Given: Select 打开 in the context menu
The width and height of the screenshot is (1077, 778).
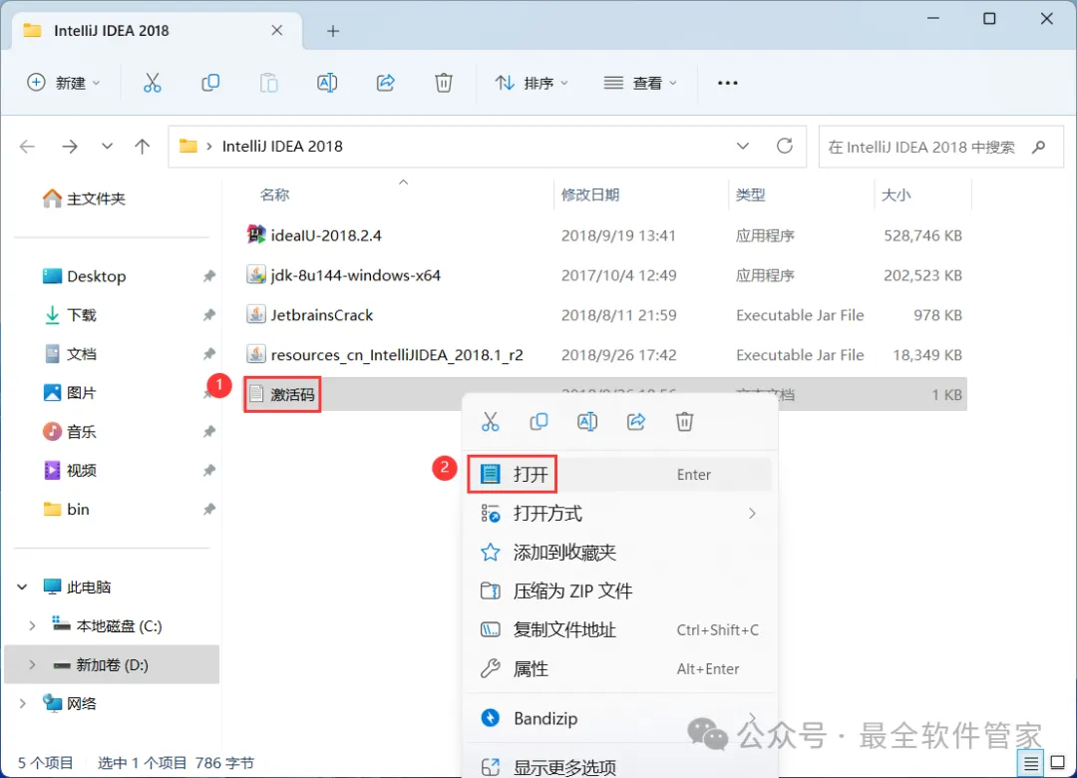Looking at the screenshot, I should tap(619, 474).
